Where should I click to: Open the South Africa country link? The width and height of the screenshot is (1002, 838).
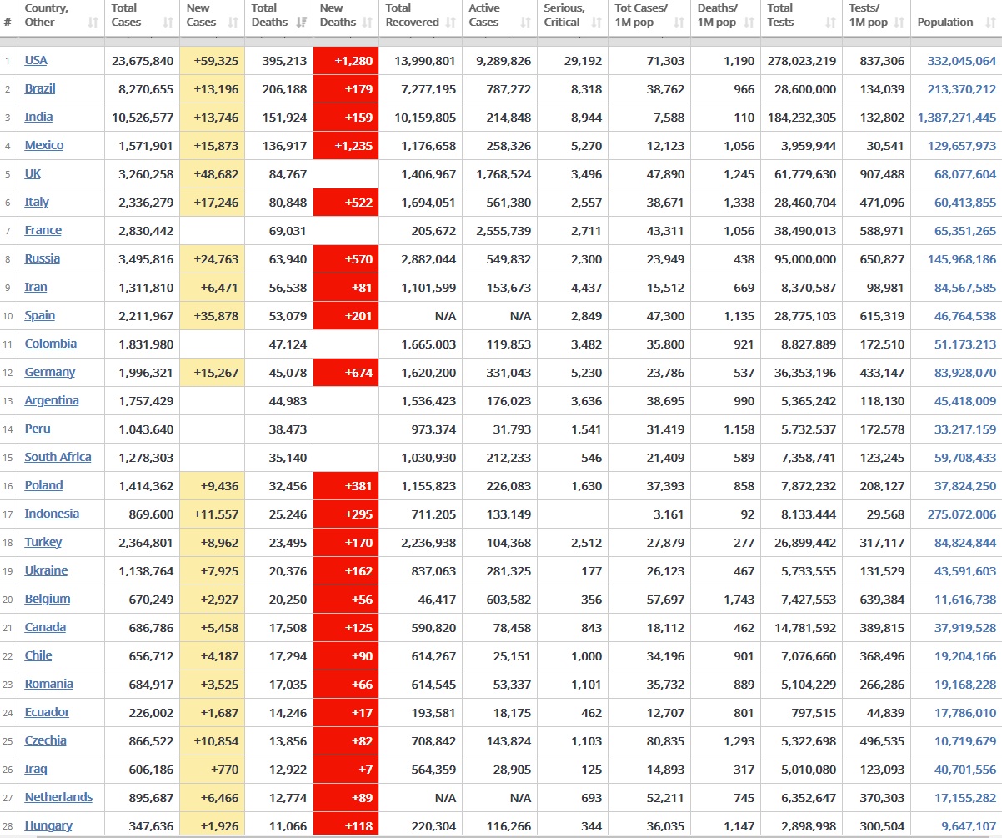(58, 457)
